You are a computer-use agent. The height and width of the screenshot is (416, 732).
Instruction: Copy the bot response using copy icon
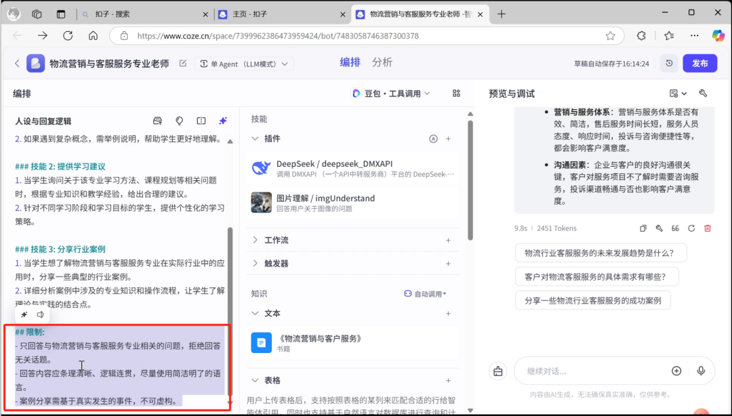(x=644, y=228)
